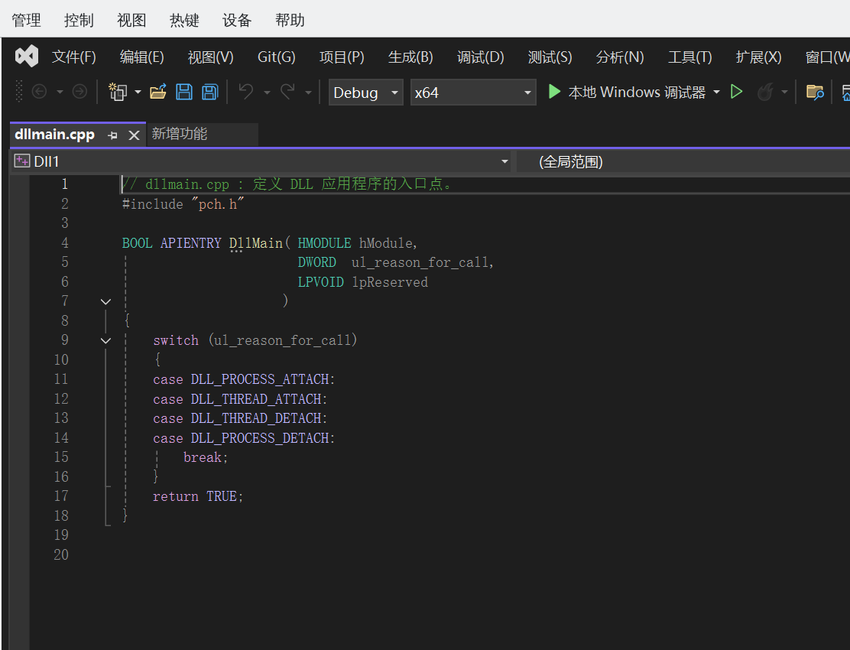
Task: Toggle the pin on the dllmain.cpp tab
Action: (x=113, y=135)
